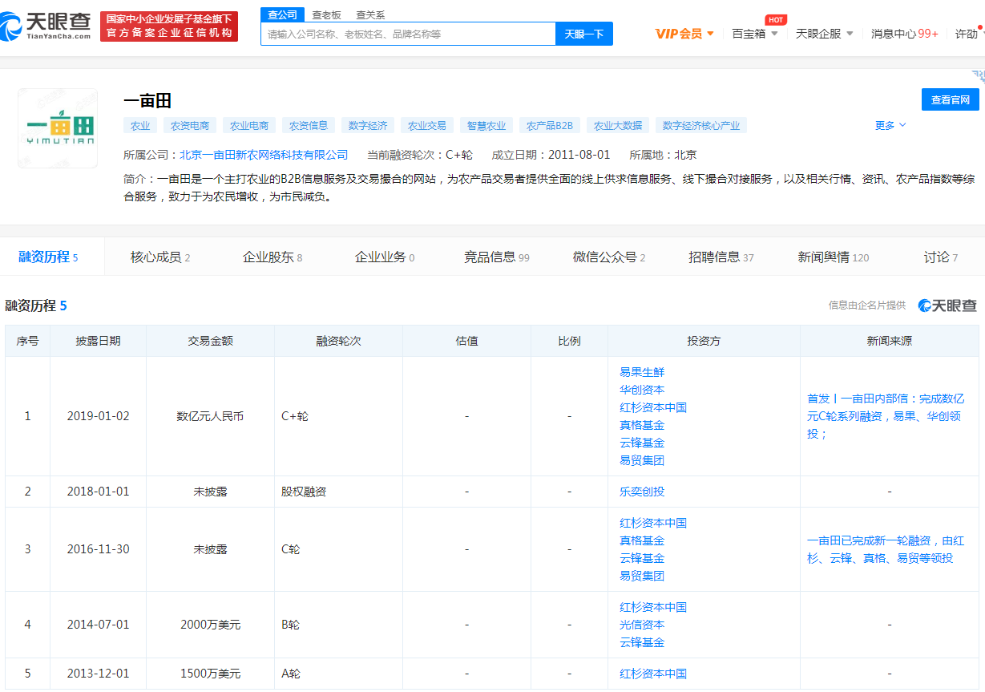Click the 农业 tag
The height and width of the screenshot is (692, 985).
140,125
